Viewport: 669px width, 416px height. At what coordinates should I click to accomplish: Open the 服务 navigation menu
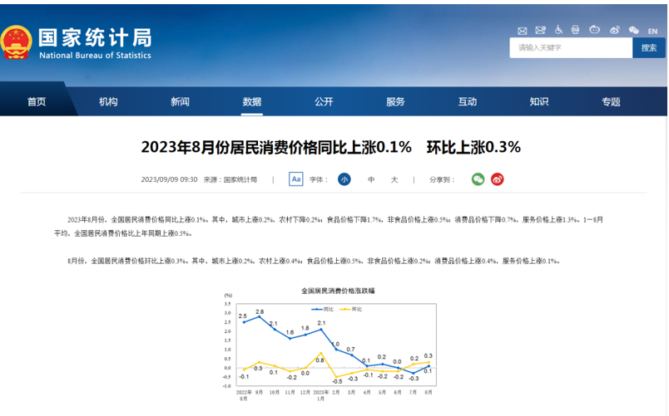pos(395,102)
